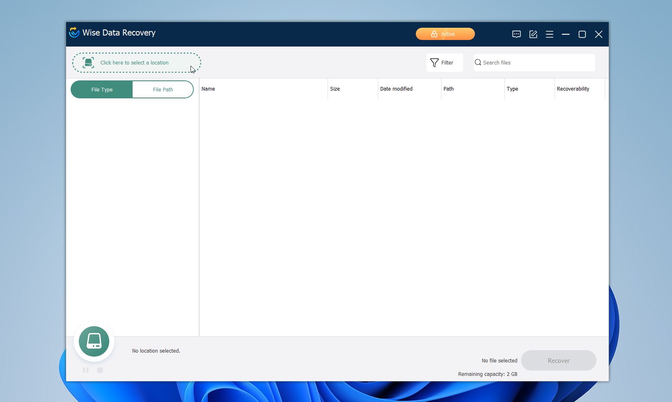
Task: Click the edit/review pencil icon
Action: [x=533, y=34]
